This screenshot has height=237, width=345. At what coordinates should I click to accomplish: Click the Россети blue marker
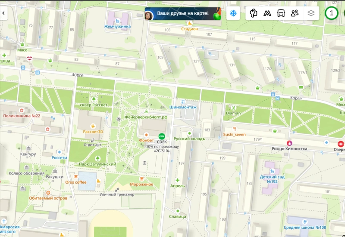[59, 152]
